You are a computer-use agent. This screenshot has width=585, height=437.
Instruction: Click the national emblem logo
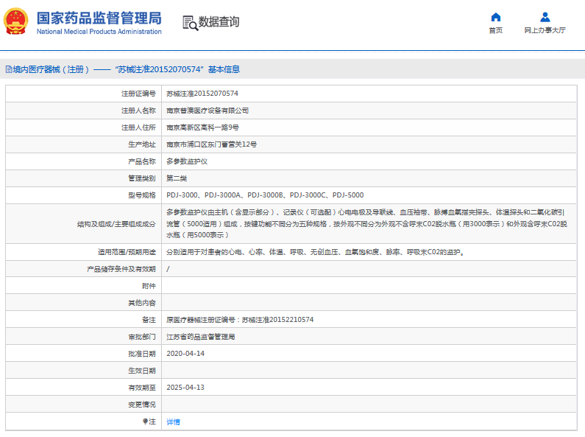click(15, 21)
